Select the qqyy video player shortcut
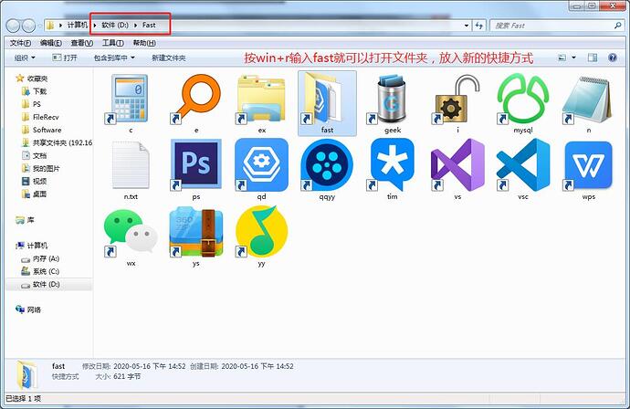 point(327,169)
